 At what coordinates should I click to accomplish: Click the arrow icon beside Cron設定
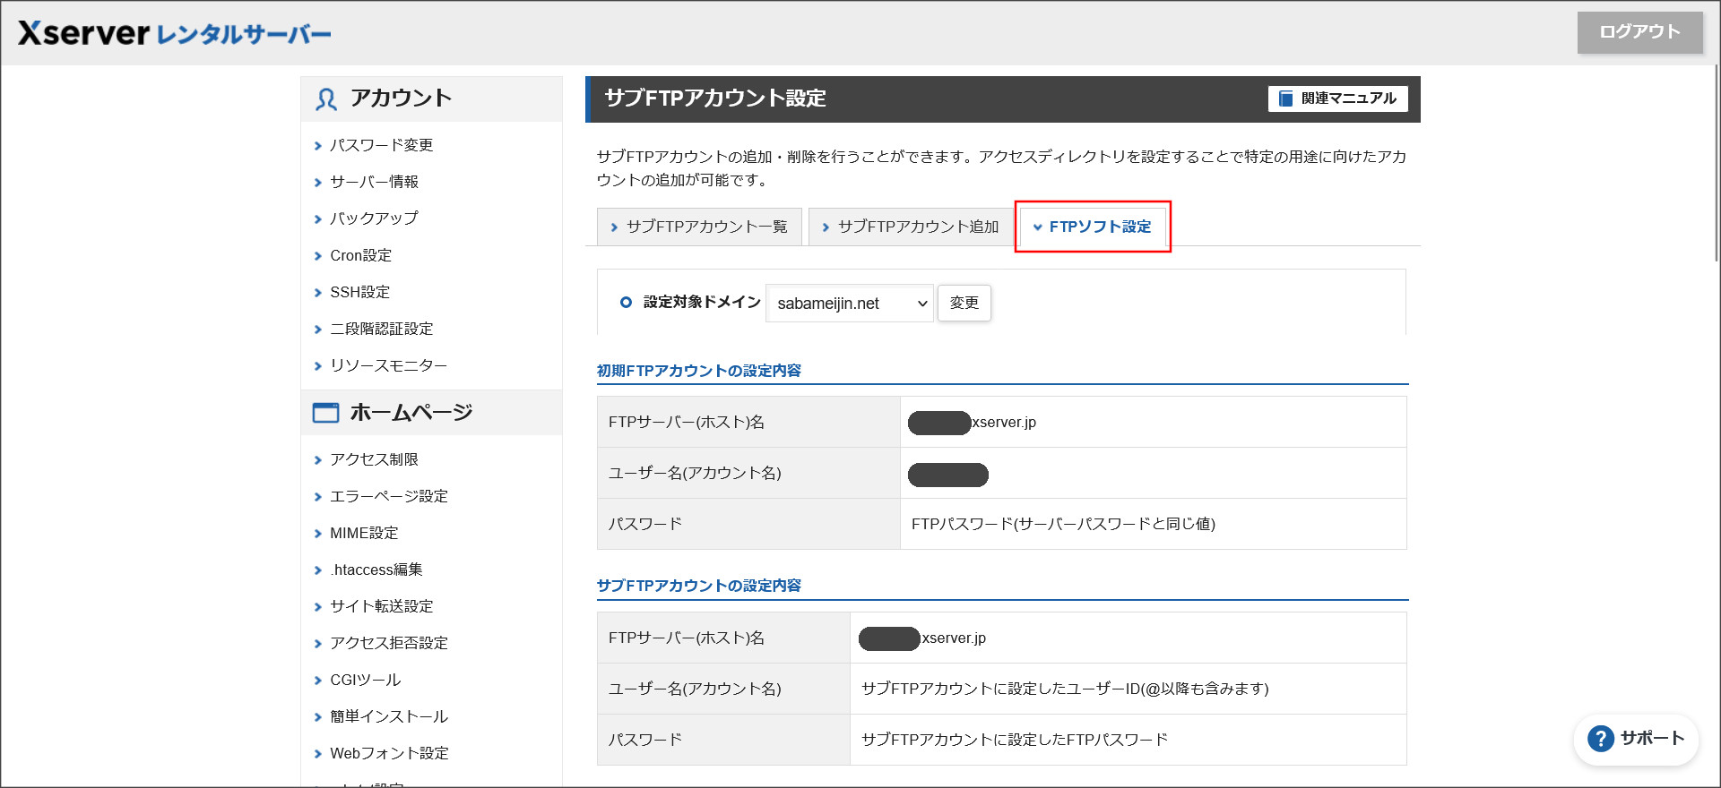coord(317,256)
